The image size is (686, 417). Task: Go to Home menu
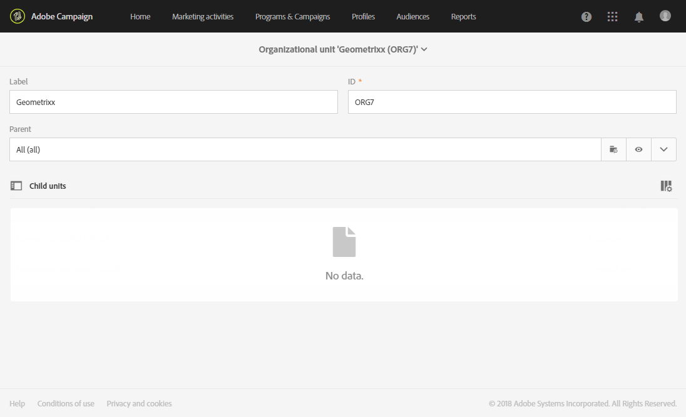[140, 17]
